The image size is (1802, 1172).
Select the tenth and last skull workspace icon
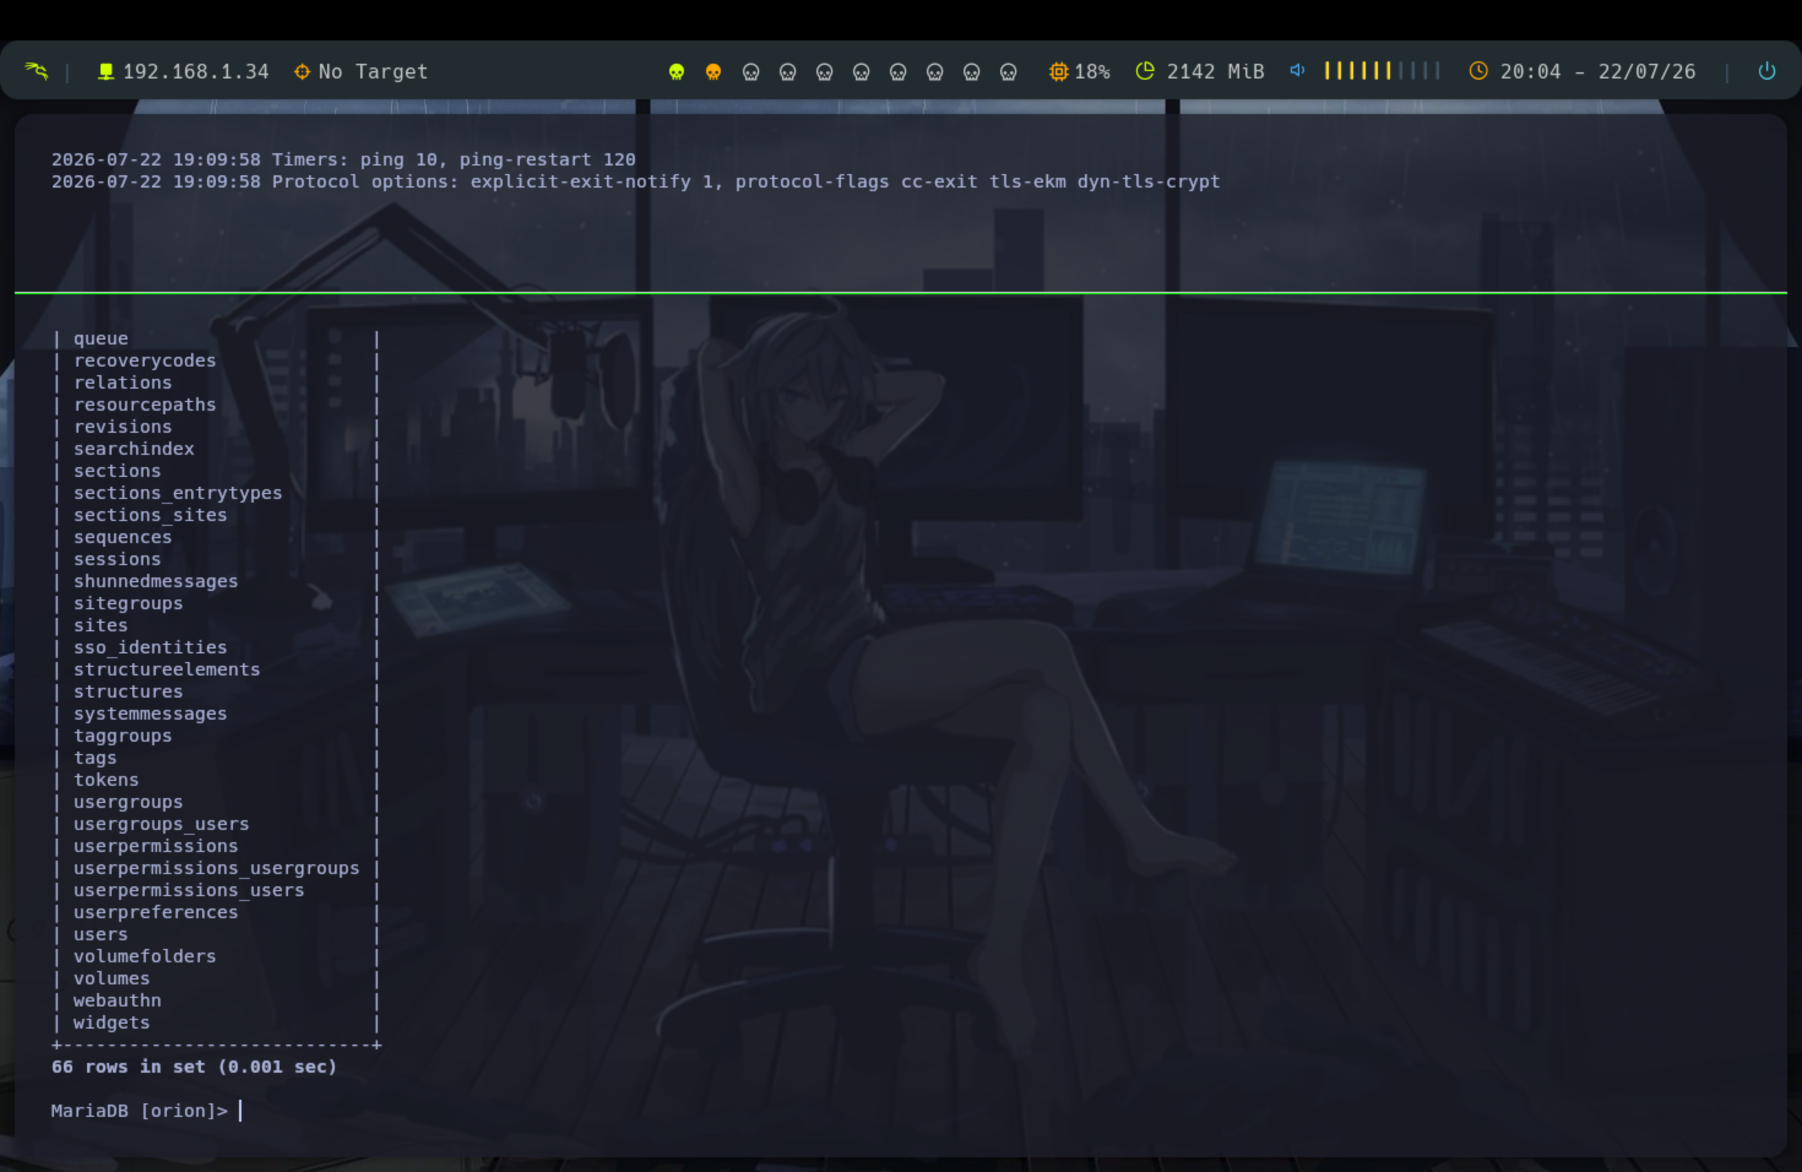[1008, 72]
